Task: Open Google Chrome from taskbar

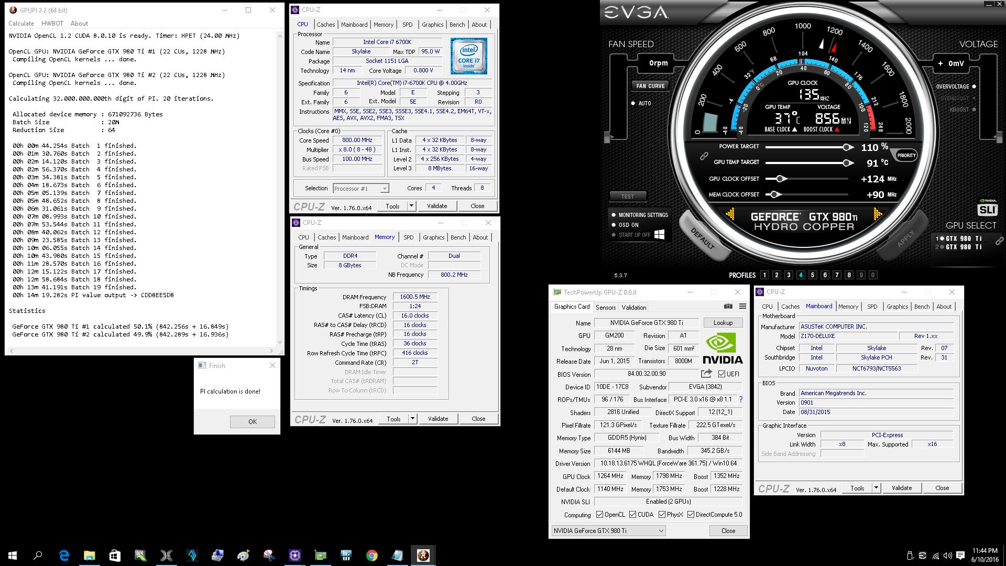Action: [371, 556]
